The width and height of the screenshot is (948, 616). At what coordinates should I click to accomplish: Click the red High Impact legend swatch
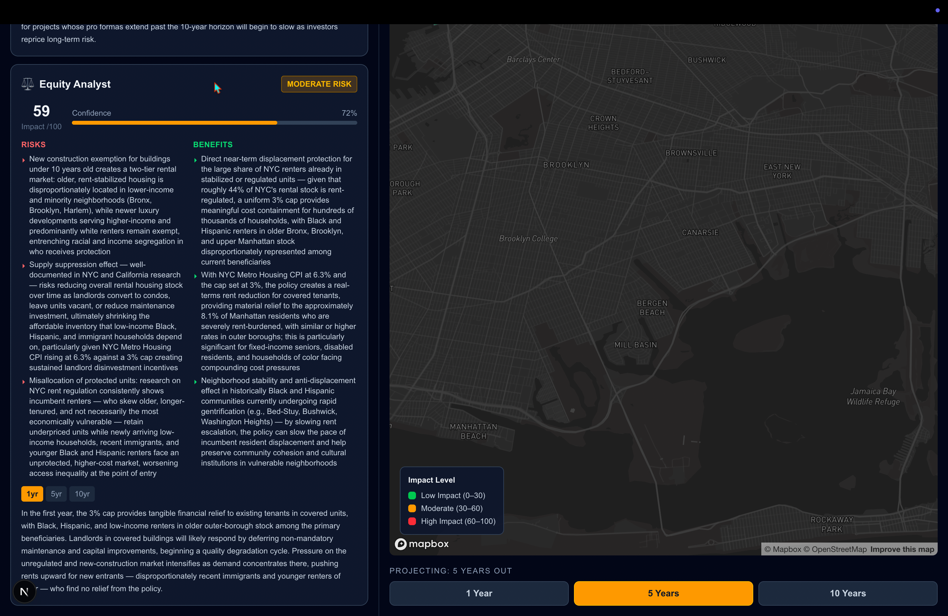tap(412, 521)
